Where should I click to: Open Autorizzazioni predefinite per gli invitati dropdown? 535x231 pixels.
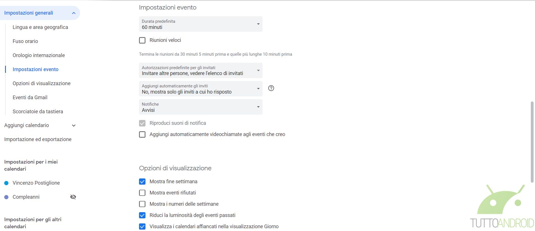point(201,71)
